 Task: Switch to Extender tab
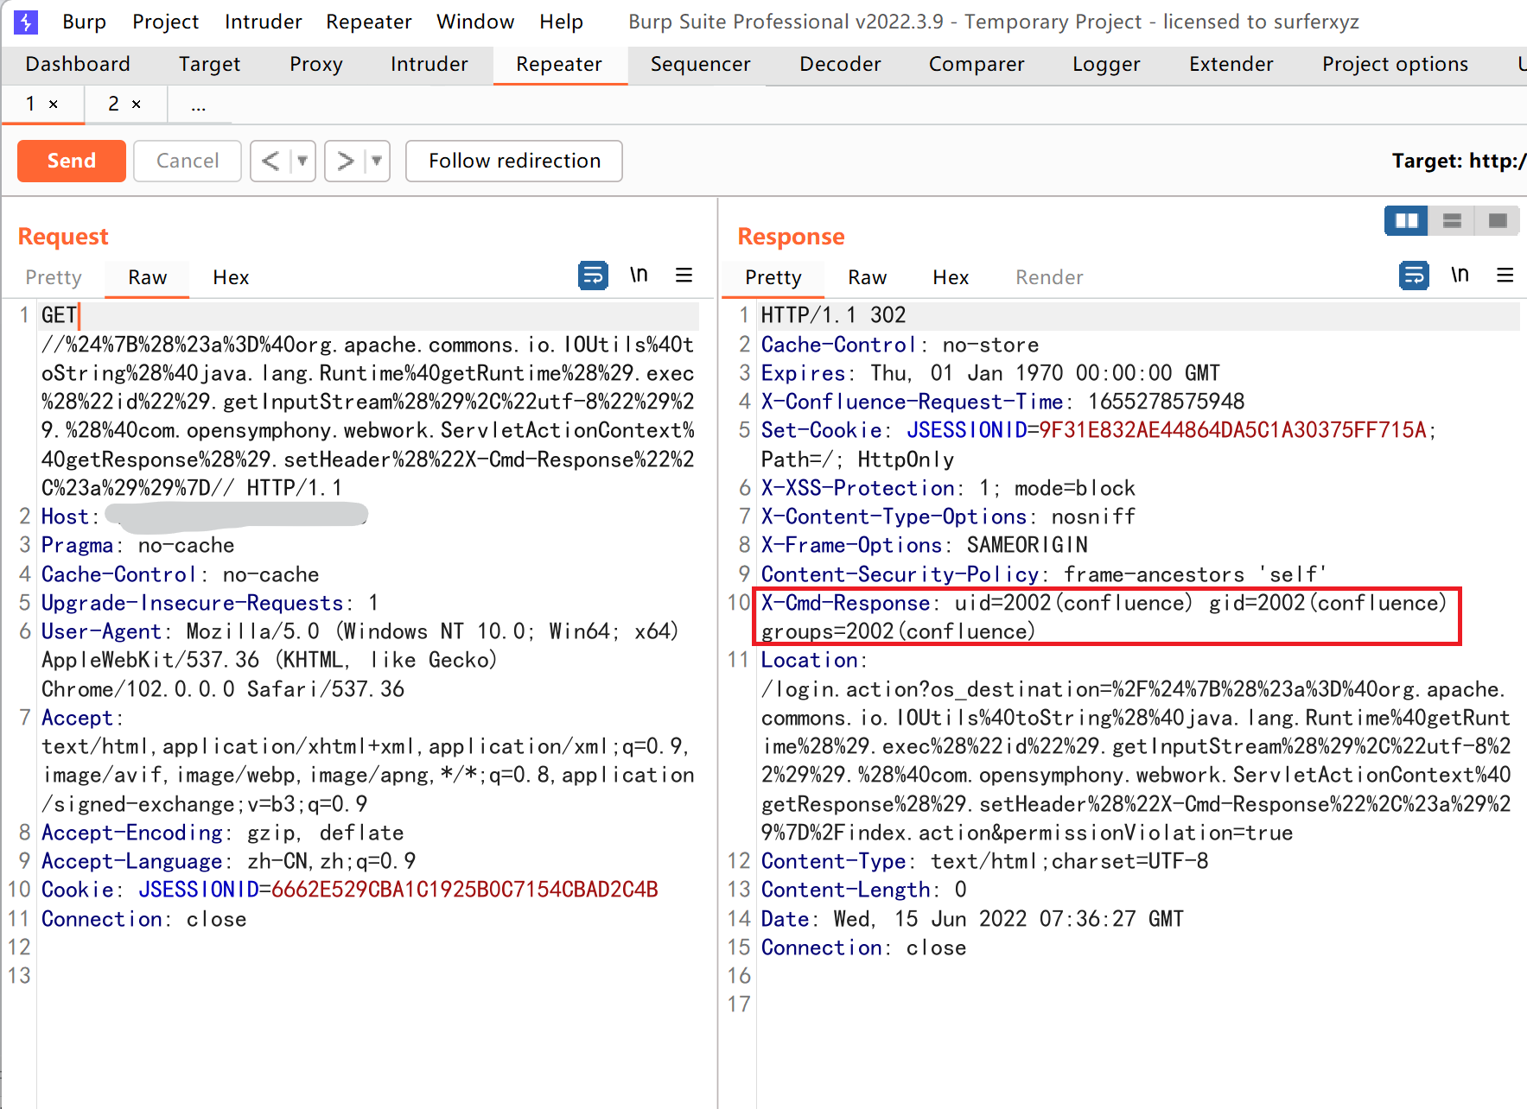point(1231,64)
